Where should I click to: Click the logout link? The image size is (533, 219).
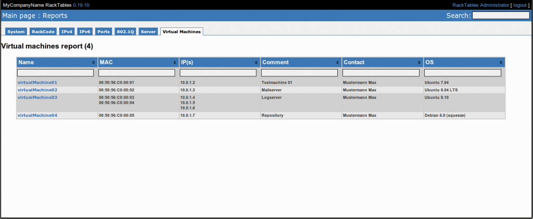point(520,5)
